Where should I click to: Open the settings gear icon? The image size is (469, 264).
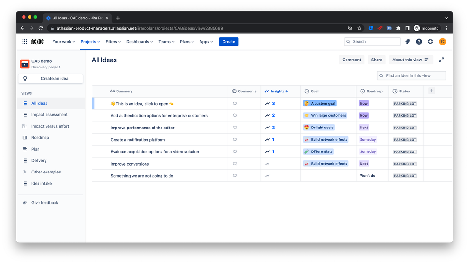[431, 42]
